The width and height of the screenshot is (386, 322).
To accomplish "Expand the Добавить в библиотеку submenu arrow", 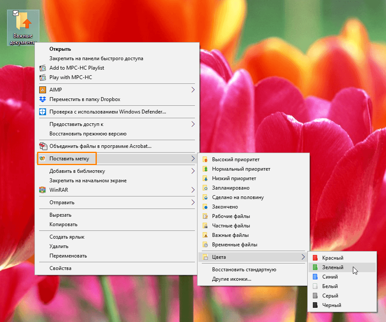I will click(193, 171).
